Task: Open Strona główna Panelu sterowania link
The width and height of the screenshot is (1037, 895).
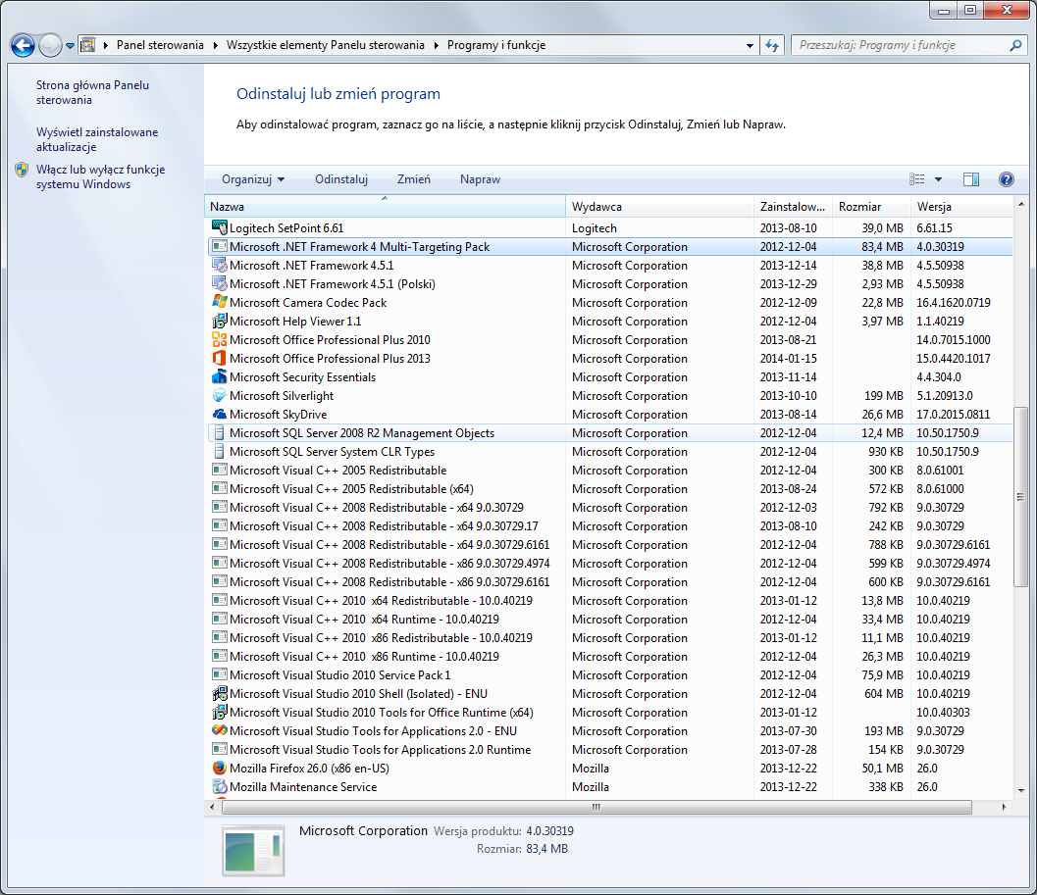Action: pos(92,92)
